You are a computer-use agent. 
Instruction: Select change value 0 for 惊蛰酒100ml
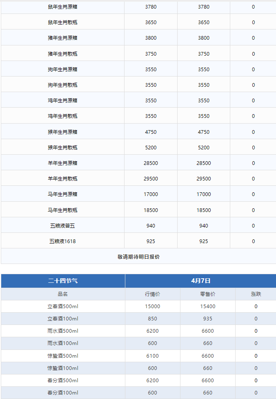coord(256,368)
